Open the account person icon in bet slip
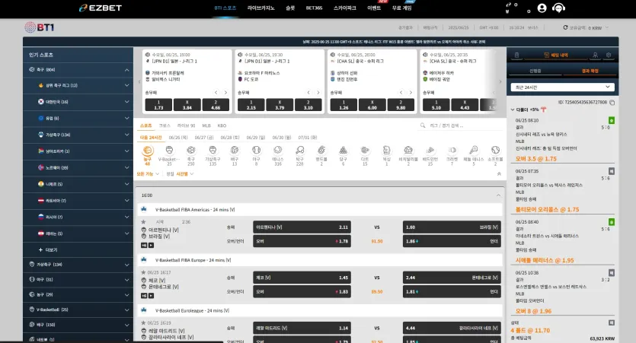 click(x=595, y=55)
